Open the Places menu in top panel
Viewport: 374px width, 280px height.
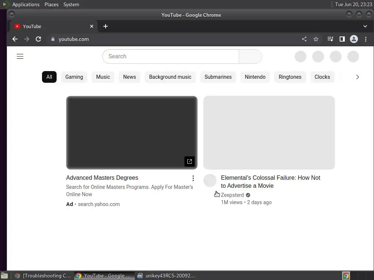[51, 4]
